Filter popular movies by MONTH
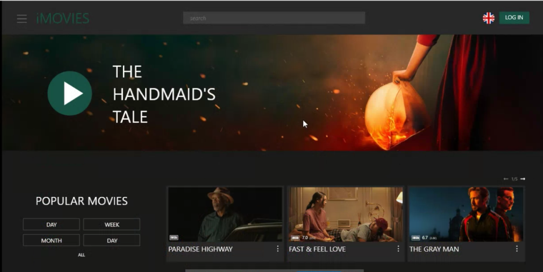 click(51, 240)
